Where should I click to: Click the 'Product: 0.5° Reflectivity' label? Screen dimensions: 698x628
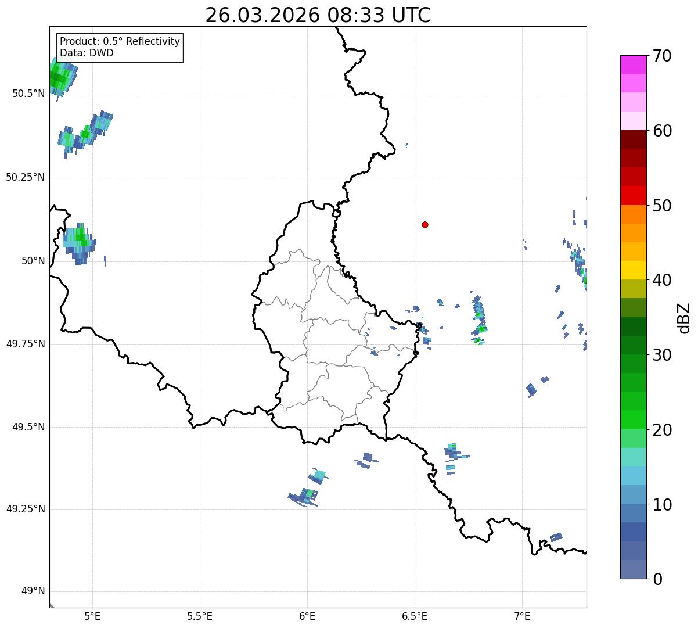coord(120,42)
